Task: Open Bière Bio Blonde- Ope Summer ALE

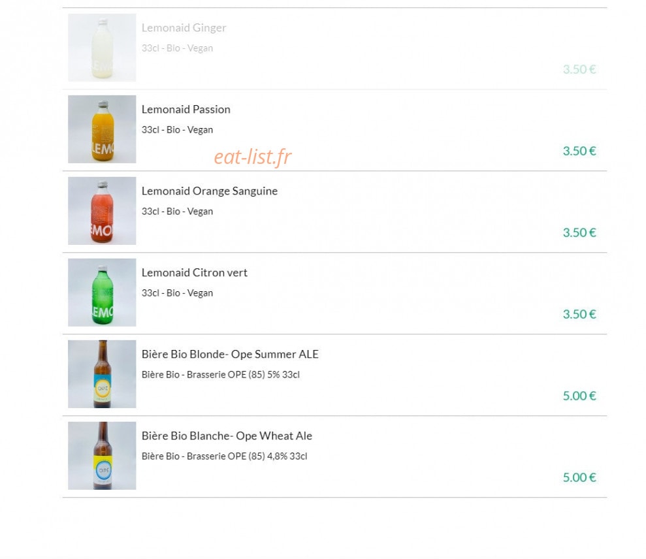Action: (230, 354)
